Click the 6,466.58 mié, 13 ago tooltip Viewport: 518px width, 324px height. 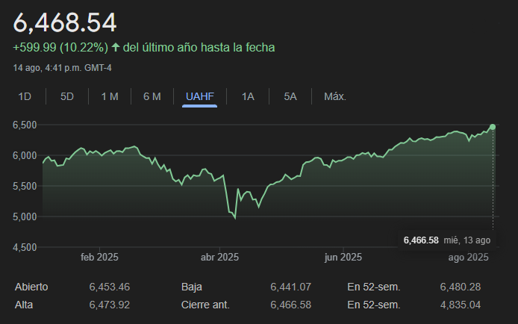(x=446, y=240)
